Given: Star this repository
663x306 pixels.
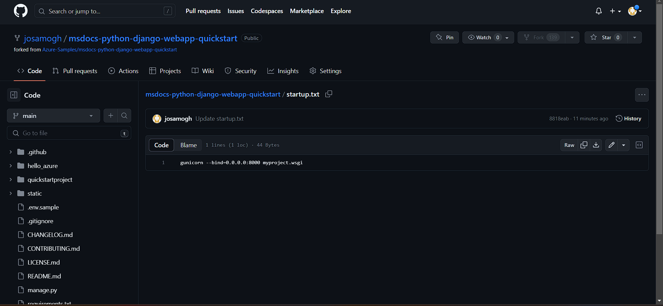Looking at the screenshot, I should click(x=606, y=37).
